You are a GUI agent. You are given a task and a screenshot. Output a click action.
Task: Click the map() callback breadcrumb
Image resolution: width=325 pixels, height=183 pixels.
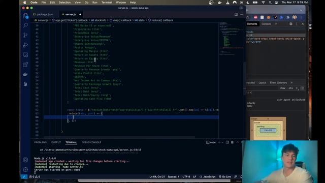[x=120, y=20]
